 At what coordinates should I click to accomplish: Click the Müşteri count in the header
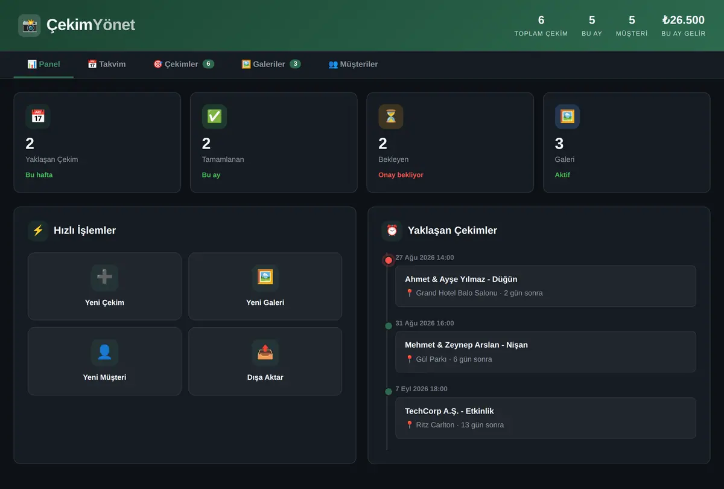coord(632,25)
